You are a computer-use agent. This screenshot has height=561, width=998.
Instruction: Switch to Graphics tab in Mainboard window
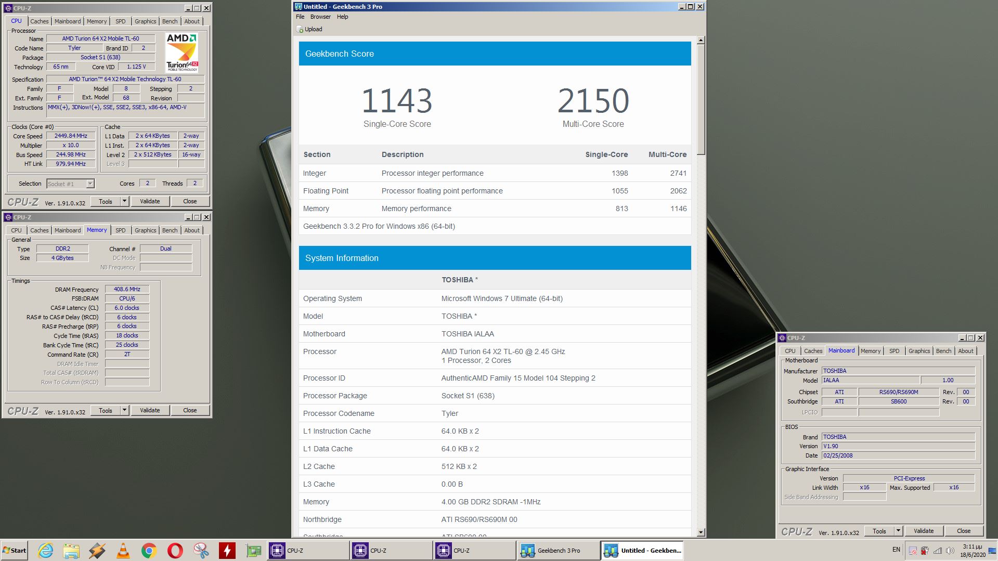[919, 351]
